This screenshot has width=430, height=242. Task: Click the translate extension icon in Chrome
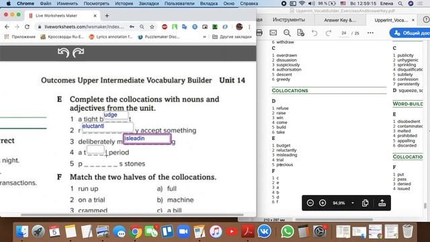click(x=185, y=27)
